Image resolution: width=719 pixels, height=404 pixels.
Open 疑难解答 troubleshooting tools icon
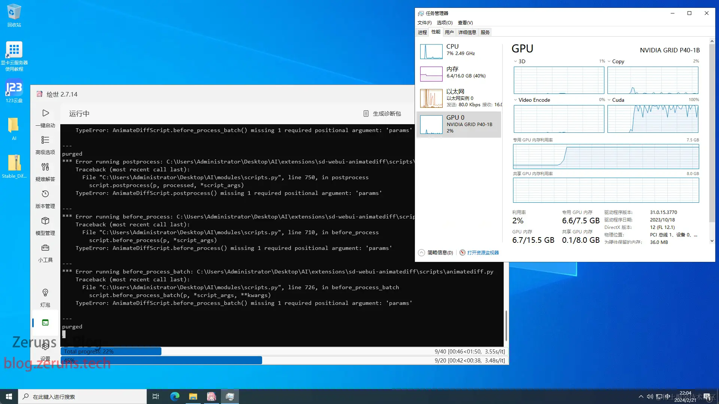[45, 167]
